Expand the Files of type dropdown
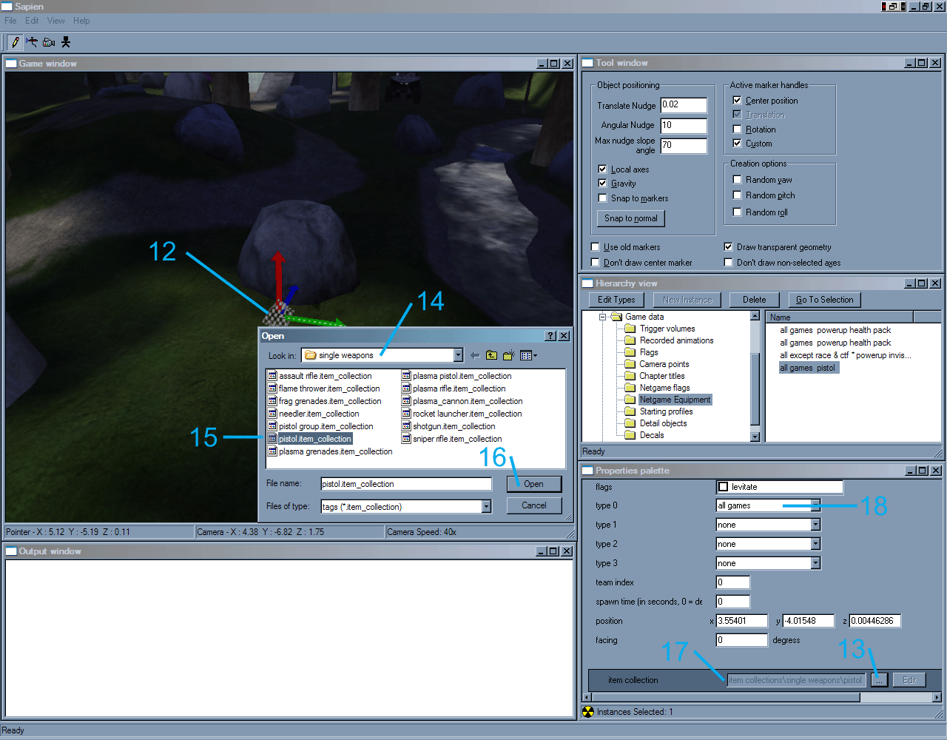 (486, 507)
